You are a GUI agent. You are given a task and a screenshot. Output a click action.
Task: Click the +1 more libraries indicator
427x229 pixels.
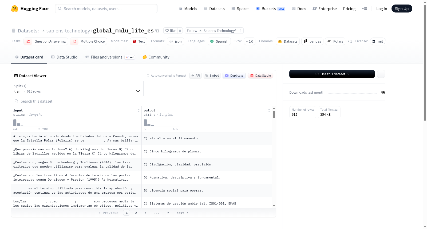click(x=350, y=41)
